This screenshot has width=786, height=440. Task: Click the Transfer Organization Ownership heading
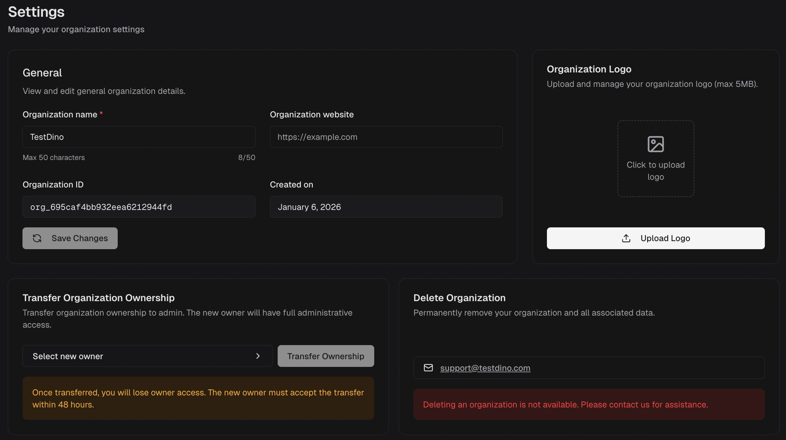pyautogui.click(x=99, y=298)
